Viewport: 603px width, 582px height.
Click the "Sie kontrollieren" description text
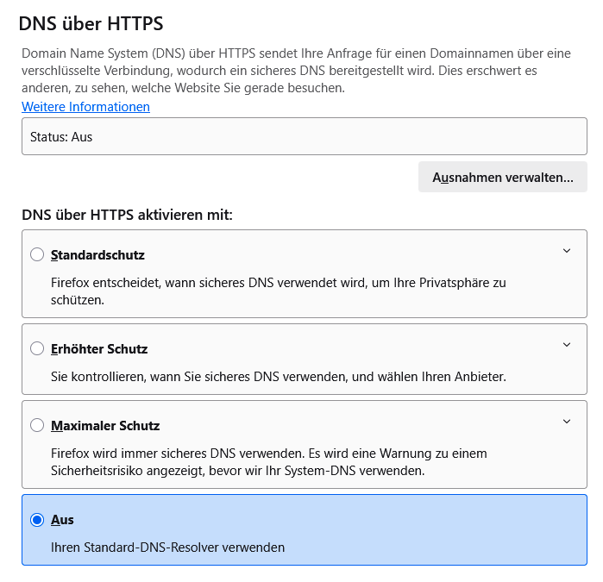point(276,376)
